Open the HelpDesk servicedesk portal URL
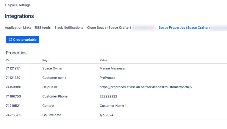 pyautogui.click(x=146, y=87)
